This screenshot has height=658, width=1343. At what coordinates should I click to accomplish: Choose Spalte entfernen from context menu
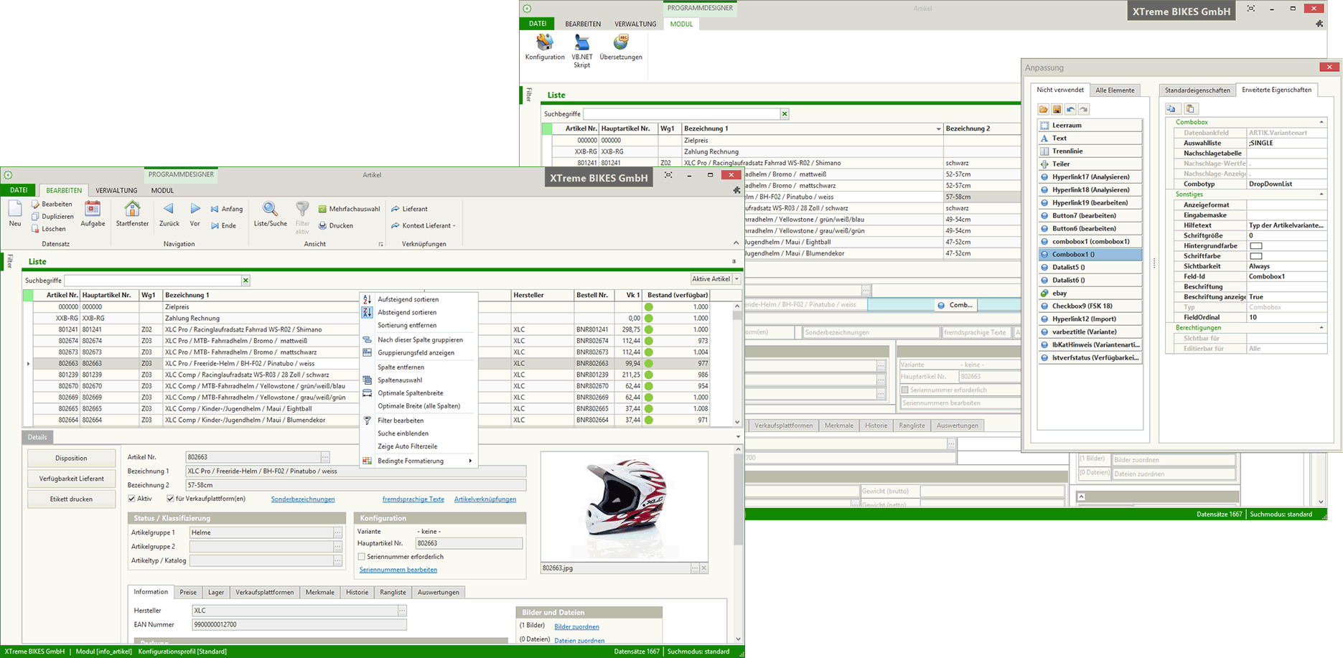pyautogui.click(x=418, y=367)
